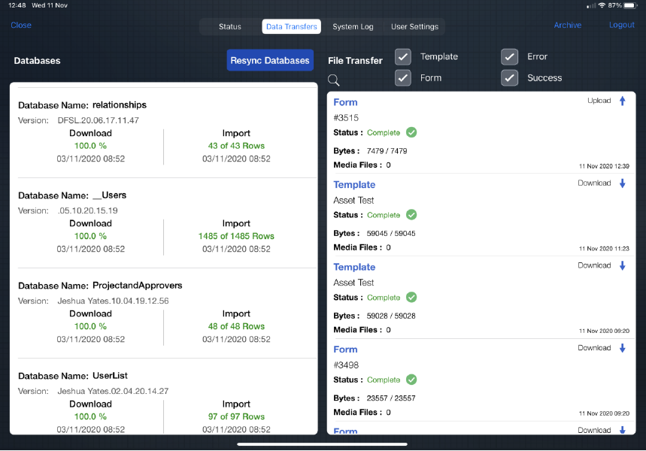
Task: Disable the Success filter checkbox
Action: (x=510, y=78)
